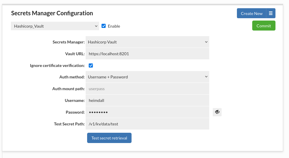Run Test secret retrieval
The width and height of the screenshot is (289, 158).
(x=109, y=138)
